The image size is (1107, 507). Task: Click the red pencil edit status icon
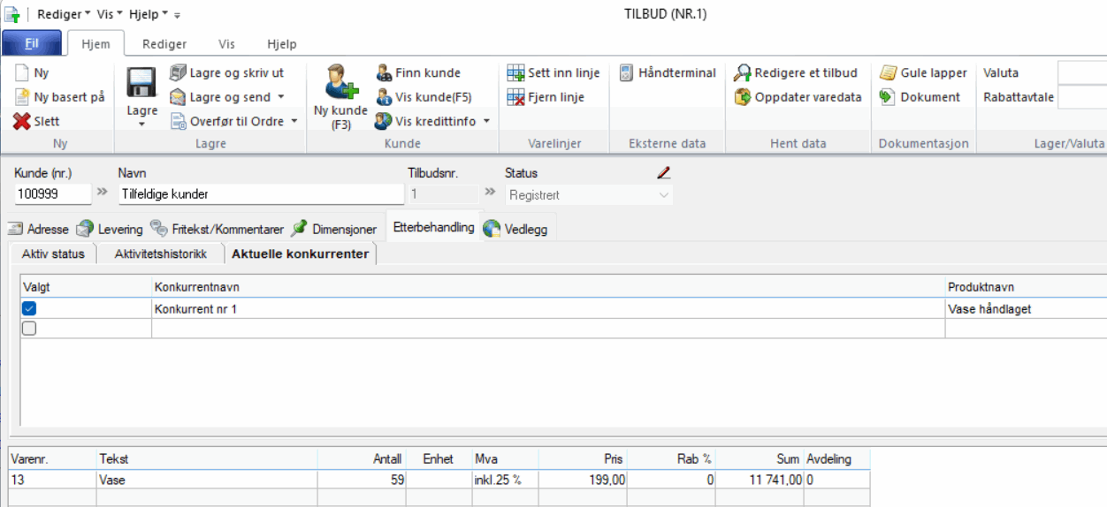664,172
